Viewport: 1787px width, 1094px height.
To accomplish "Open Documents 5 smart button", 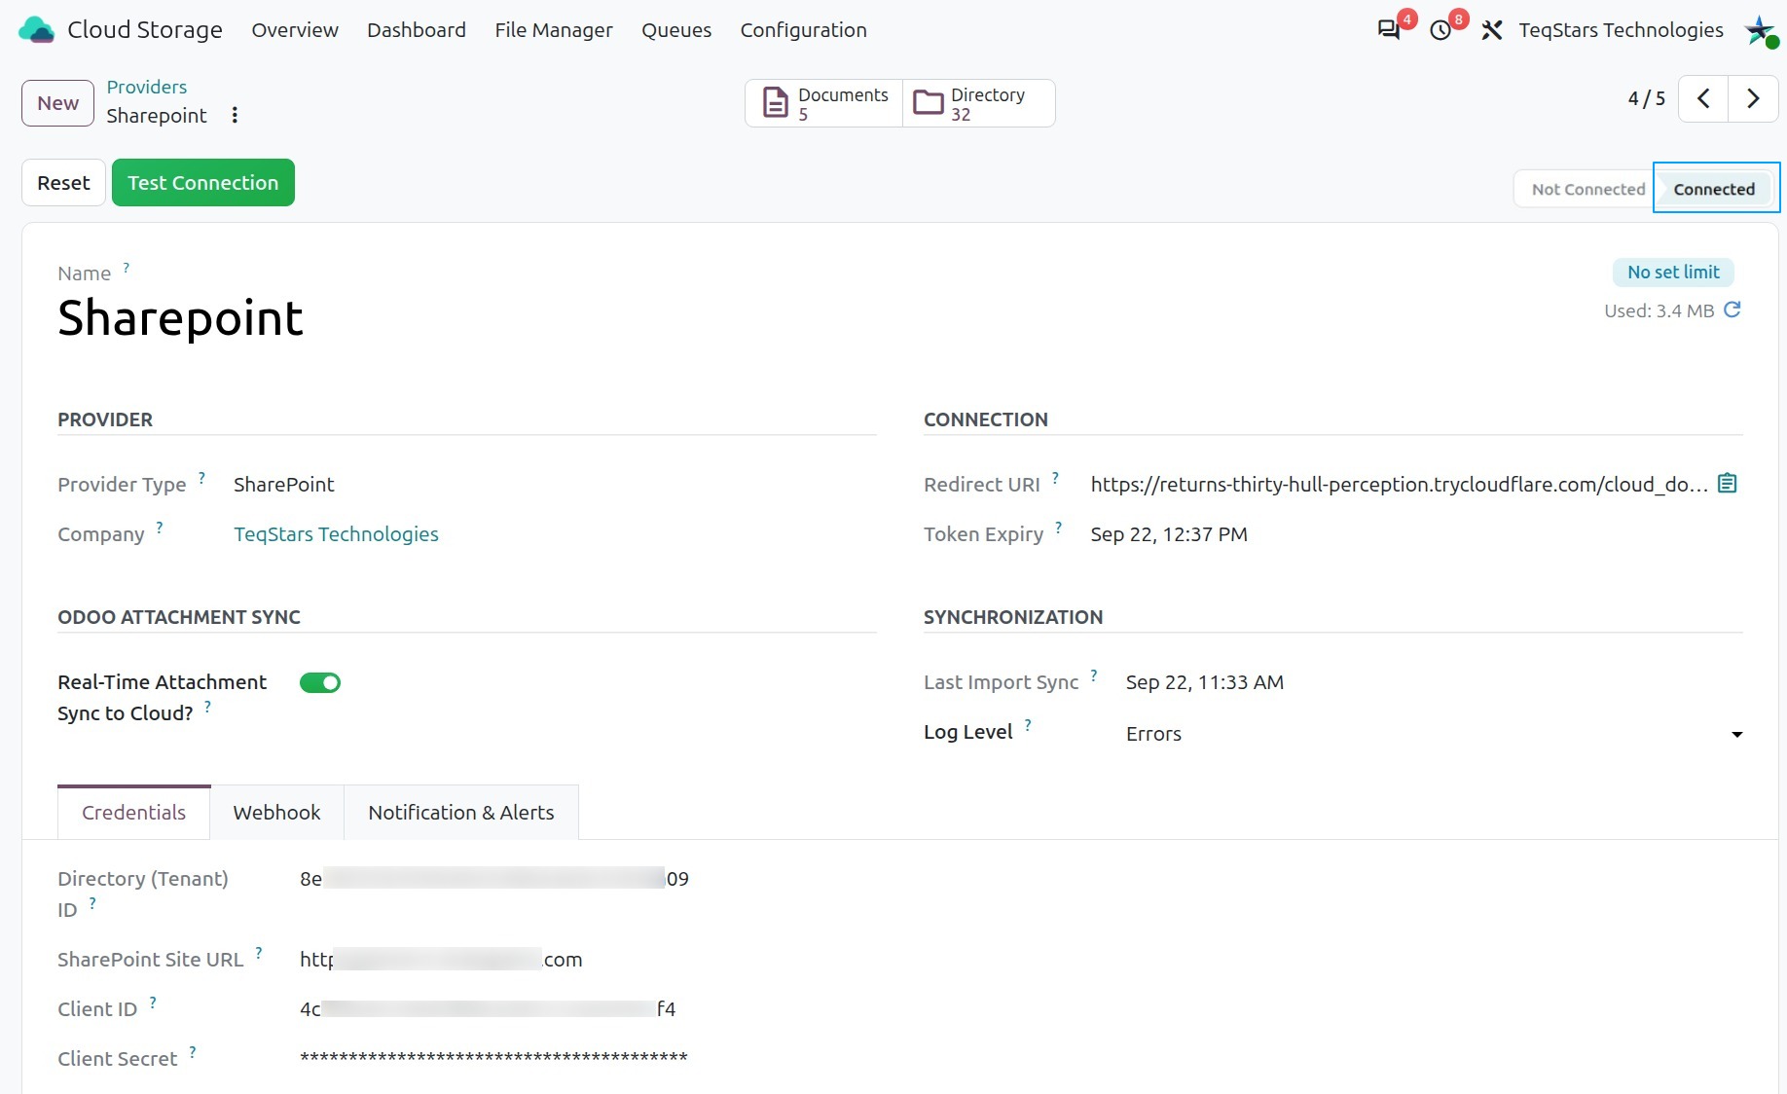I will [824, 103].
